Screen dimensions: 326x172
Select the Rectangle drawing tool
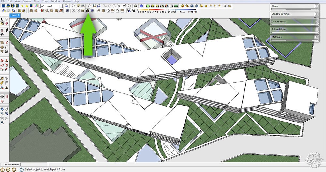coord(2,42)
